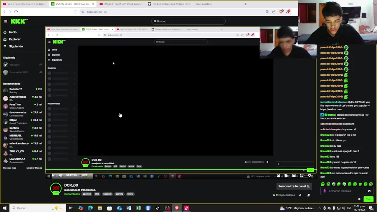Click the Enviar un mensaje chat input
The height and width of the screenshot is (212, 377).
tap(346, 191)
